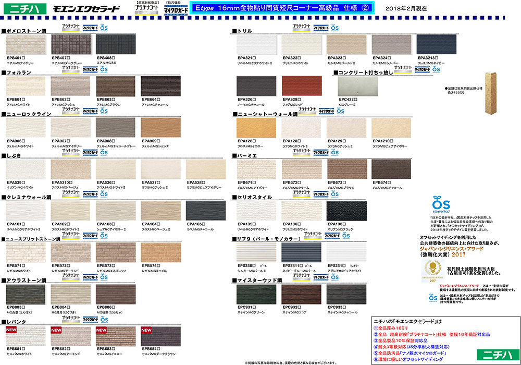The height and width of the screenshot is (365, 521).
Task: Click the ニューロックライン section heading
Action: click(x=27, y=114)
